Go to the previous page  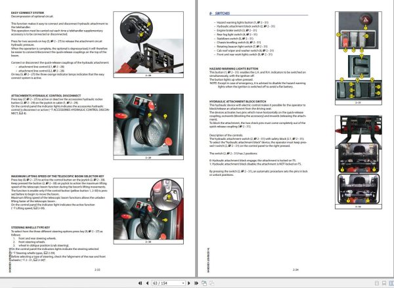[x=147, y=283]
